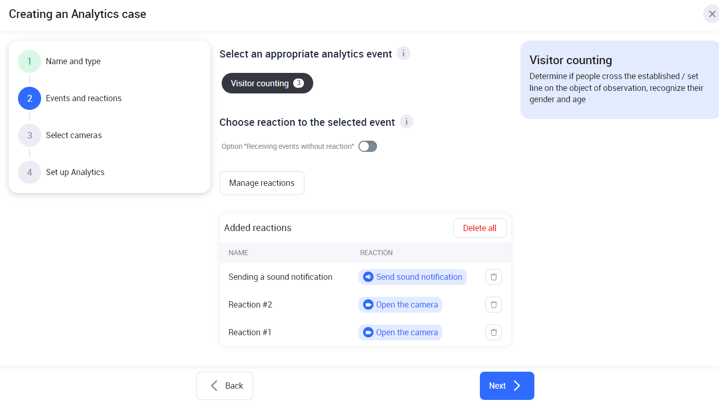Click camera icon in Reaction #2 tag
This screenshot has width=719, height=403.
pyautogui.click(x=368, y=305)
